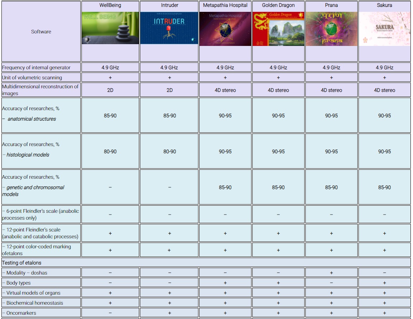Click Metapathia Hospital's 85-90 genetic models value
413x319 pixels.
click(225, 187)
